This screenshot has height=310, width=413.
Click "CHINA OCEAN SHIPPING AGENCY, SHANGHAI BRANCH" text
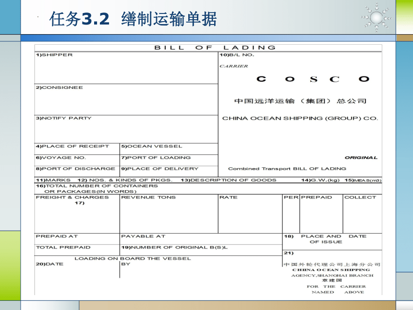click(332, 273)
